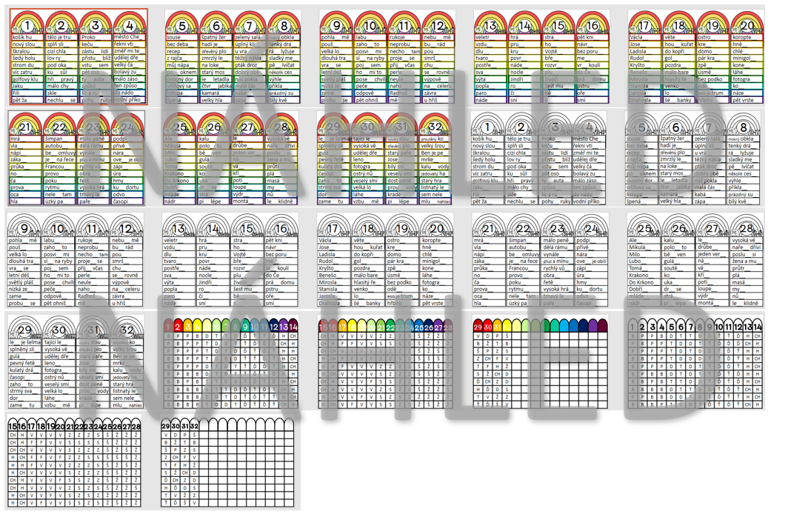Select "město Che" on colored card 4
The image size is (788, 517).
[127, 37]
